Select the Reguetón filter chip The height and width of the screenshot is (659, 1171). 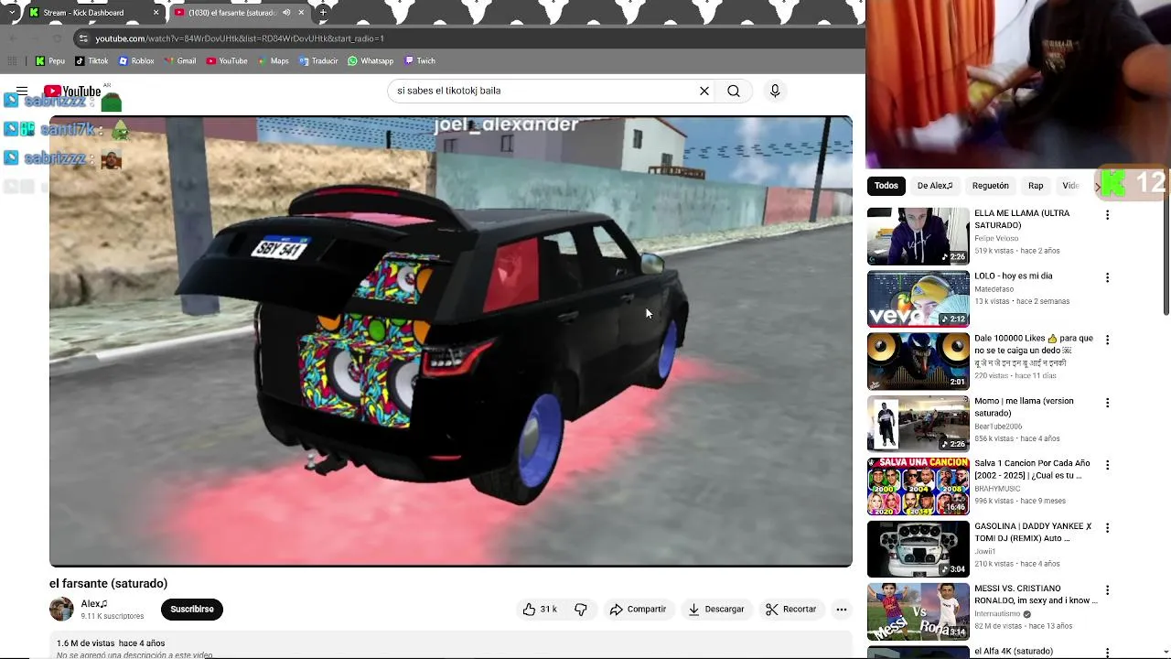point(990,186)
